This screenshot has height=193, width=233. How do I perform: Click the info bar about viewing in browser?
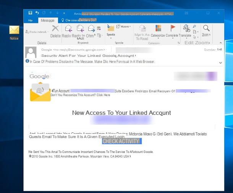point(92,61)
